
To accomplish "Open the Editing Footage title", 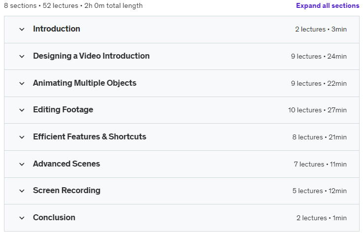I will [x=63, y=109].
